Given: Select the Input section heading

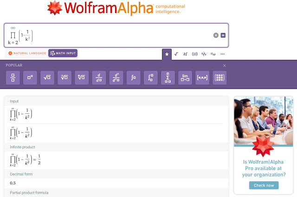Looking at the screenshot, I should [14, 101].
